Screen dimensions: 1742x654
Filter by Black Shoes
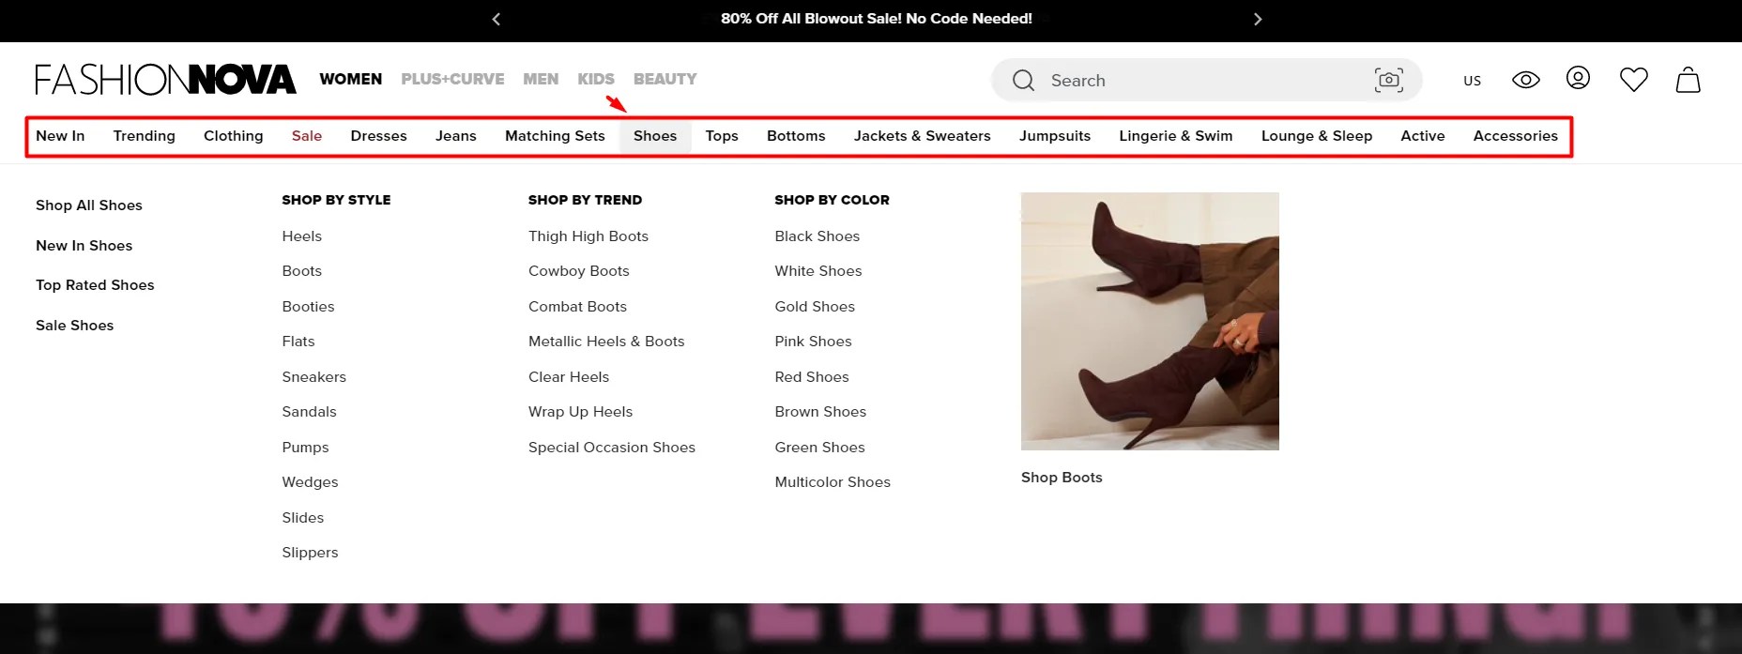[818, 236]
